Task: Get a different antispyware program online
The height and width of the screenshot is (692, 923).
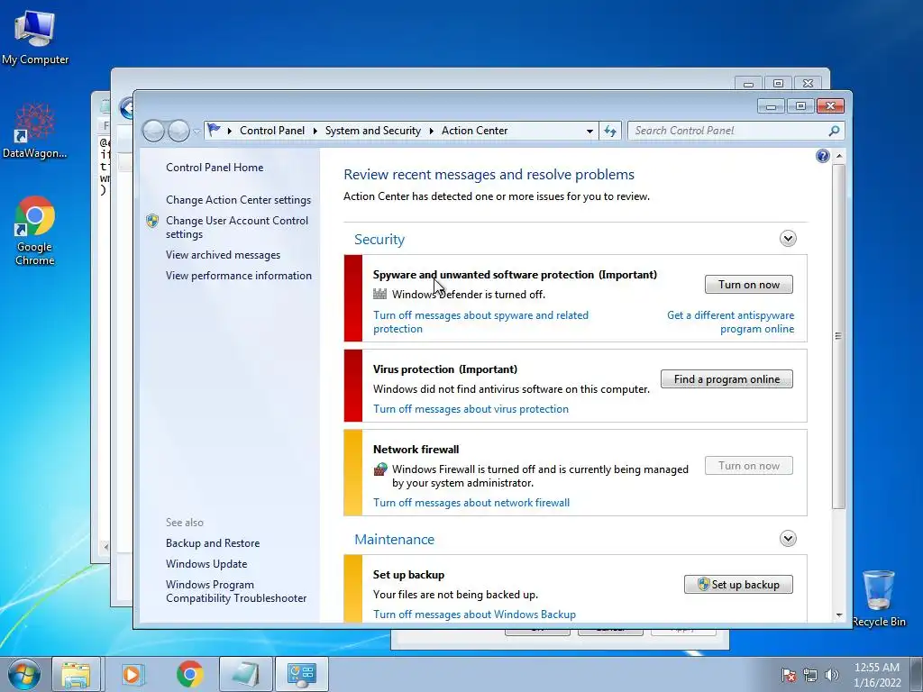Action: [730, 322]
